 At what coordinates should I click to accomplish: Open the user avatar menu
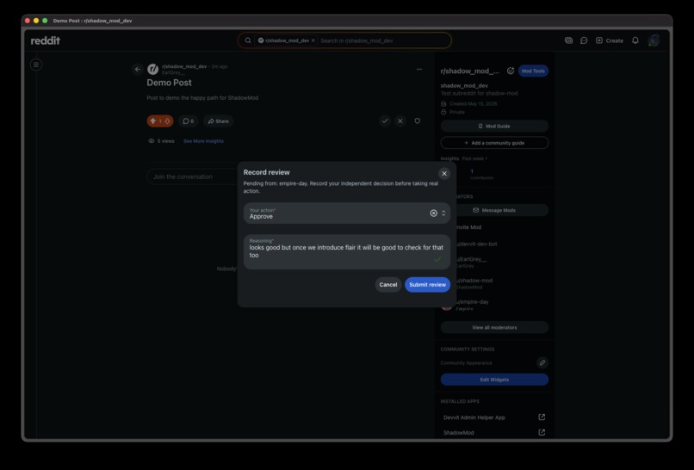point(654,40)
